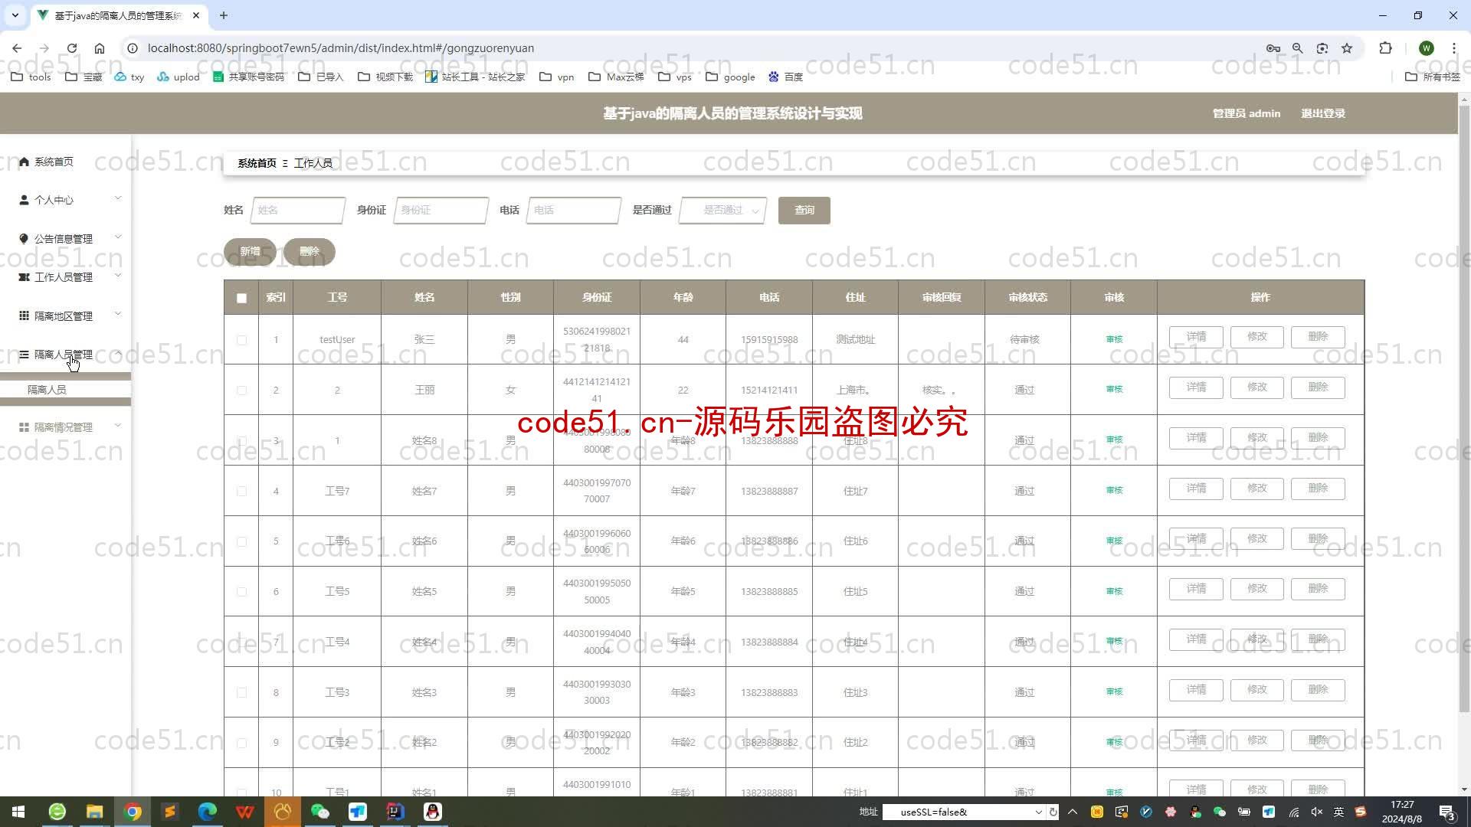Click 退出登录 in header
The height and width of the screenshot is (827, 1471).
point(1323,113)
